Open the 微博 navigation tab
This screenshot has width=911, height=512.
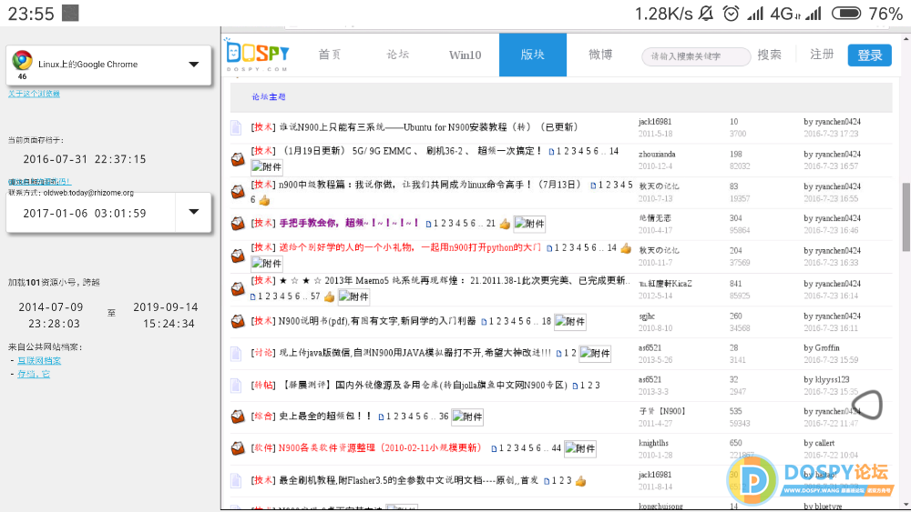600,55
